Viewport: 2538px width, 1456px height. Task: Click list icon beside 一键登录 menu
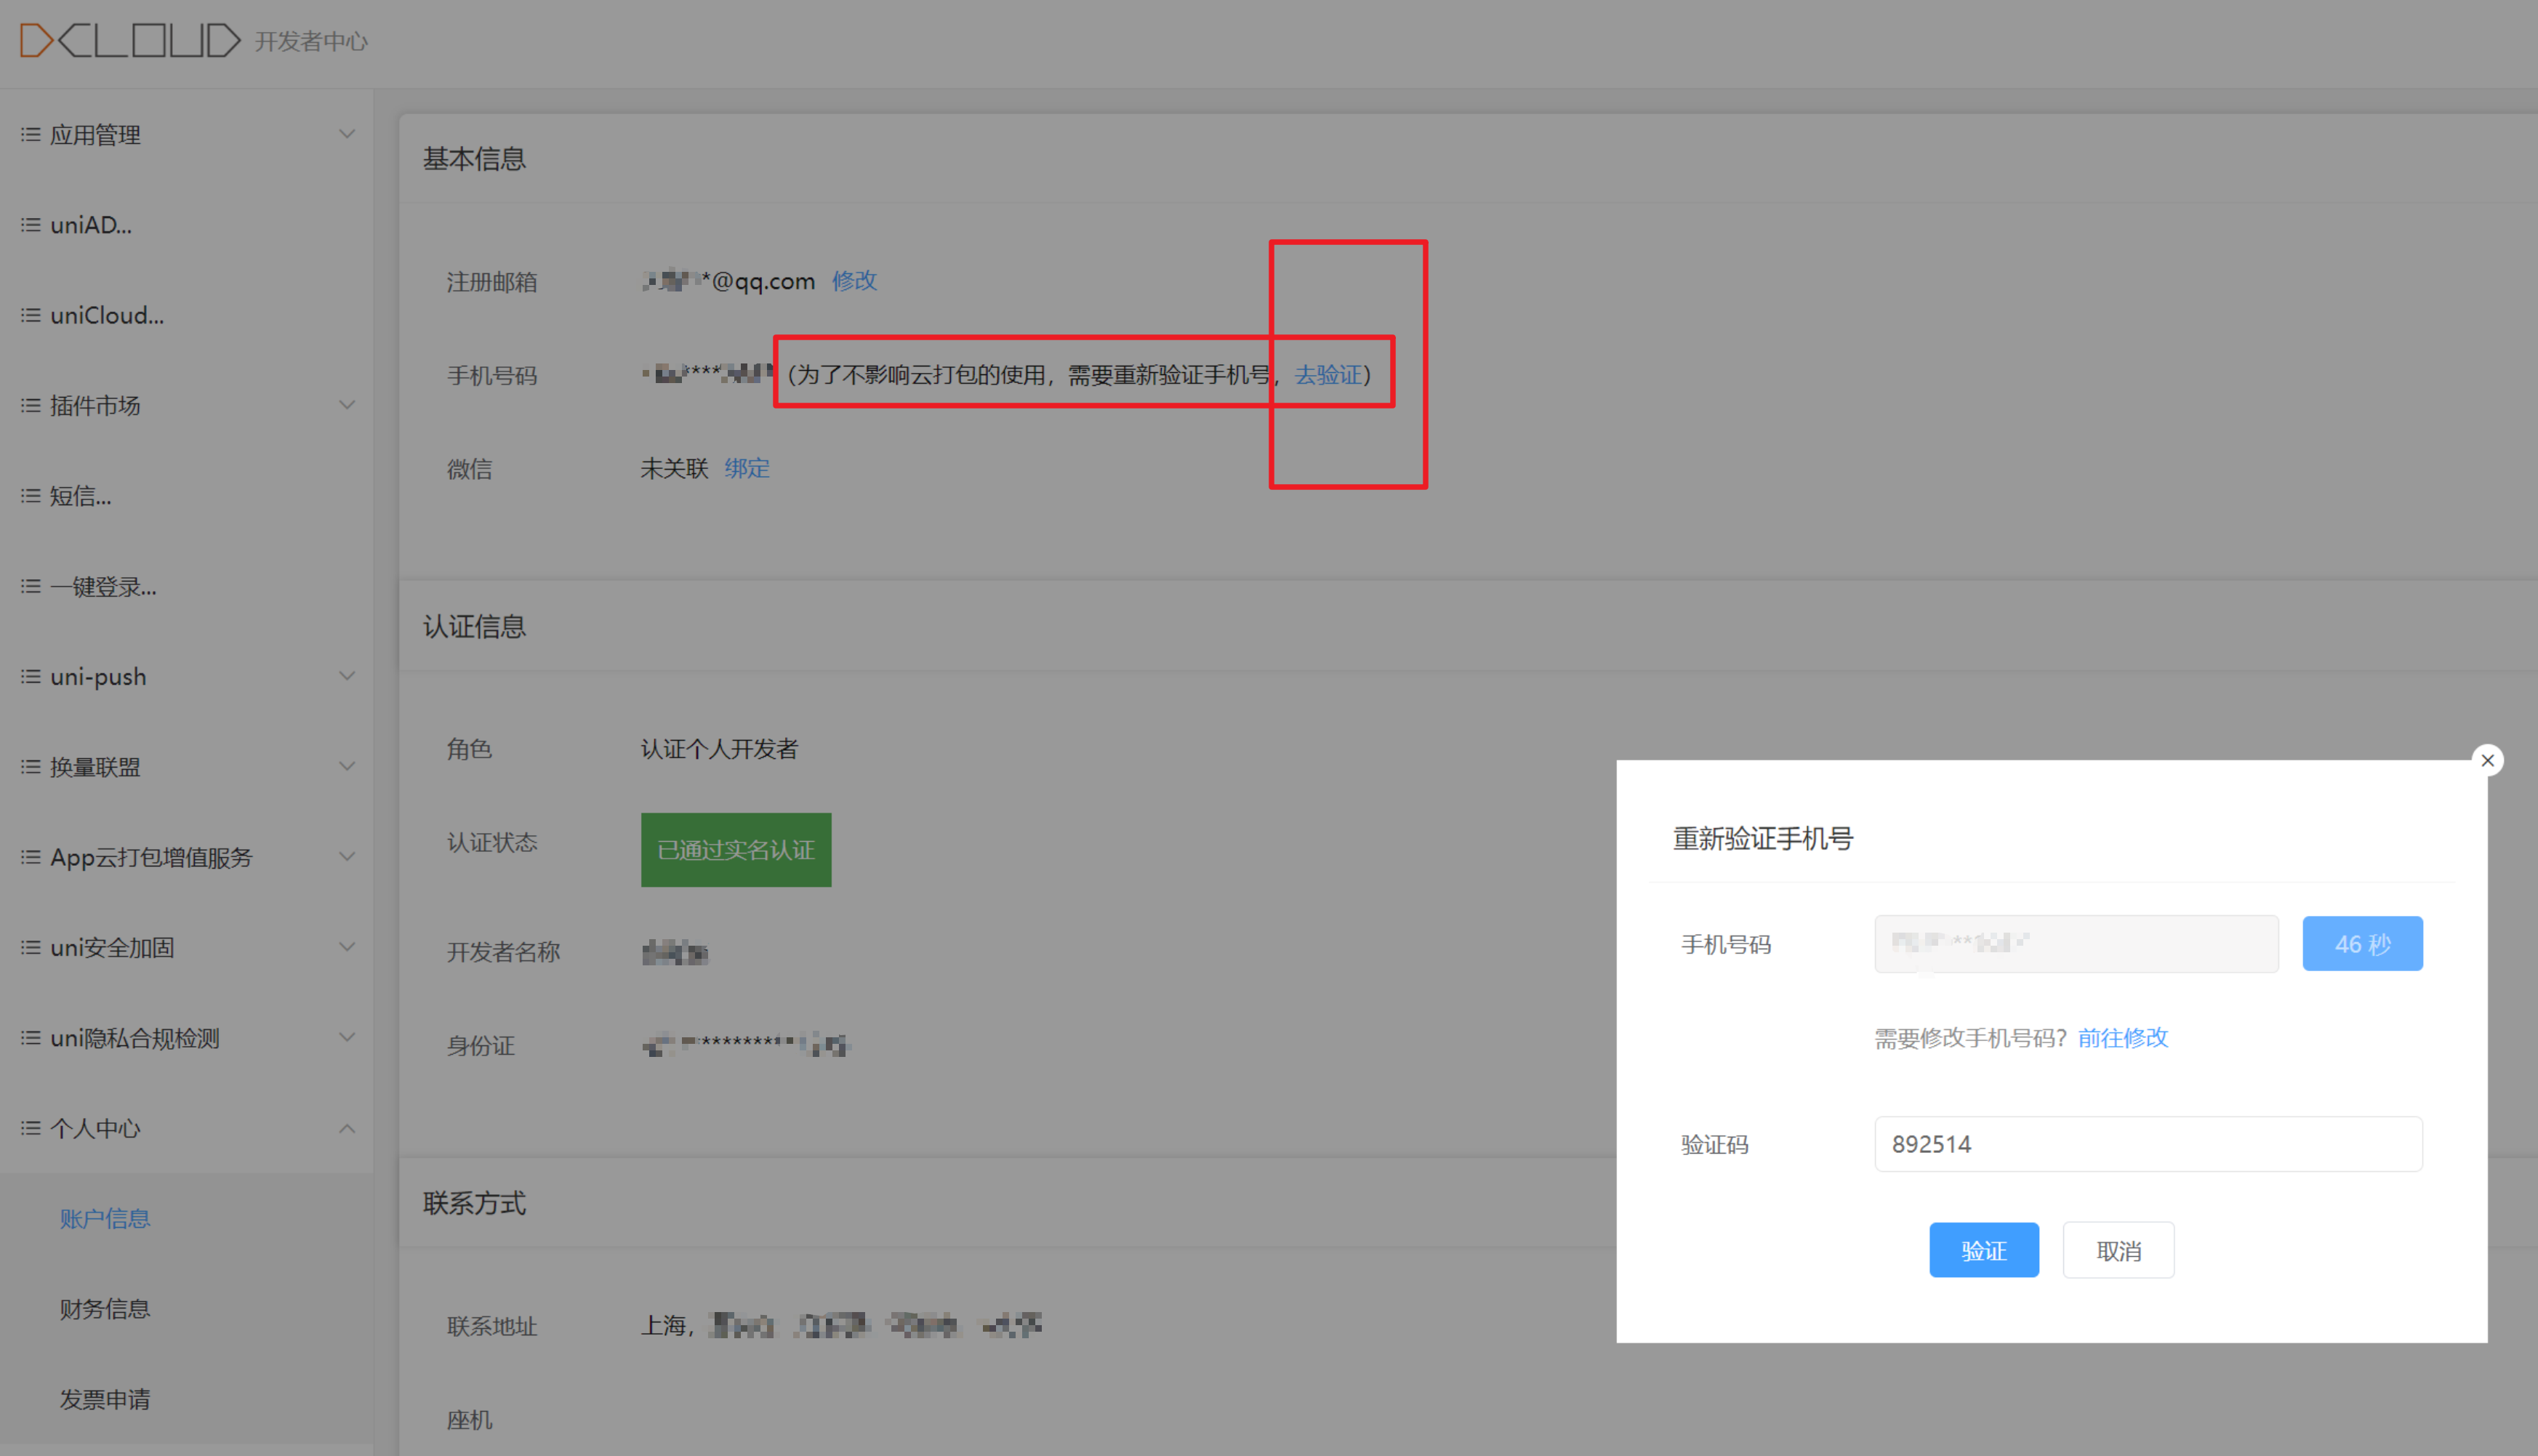tap(31, 586)
